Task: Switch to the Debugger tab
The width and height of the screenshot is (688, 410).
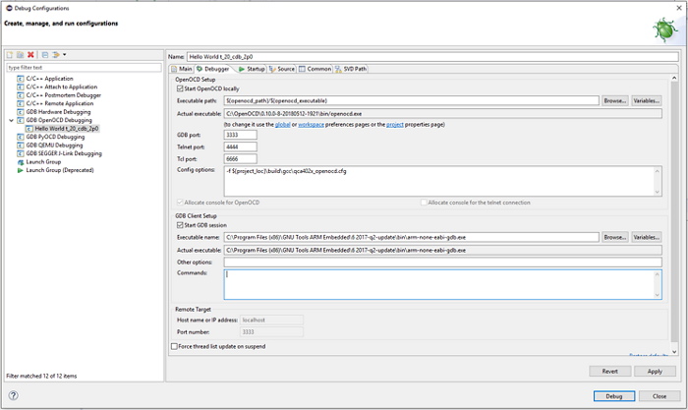Action: 213,69
